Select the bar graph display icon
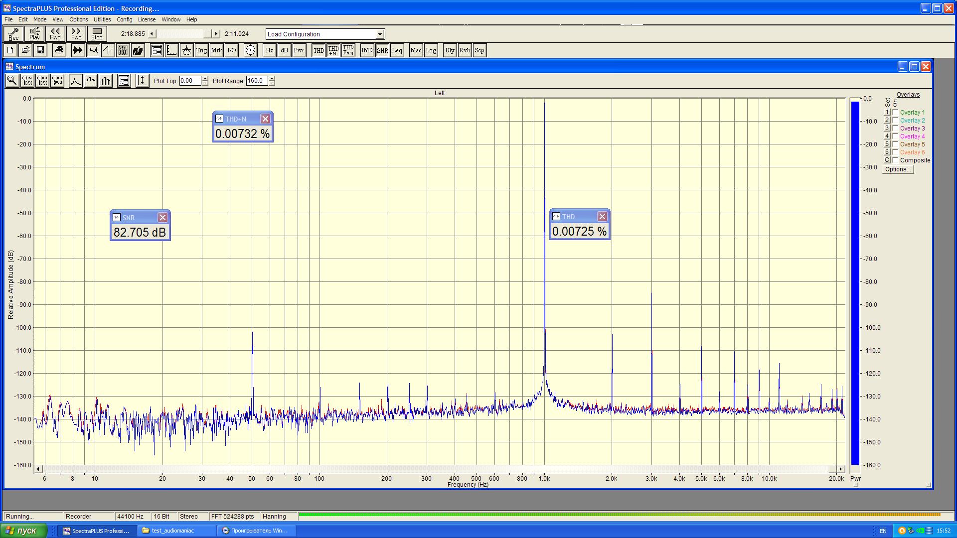 click(106, 81)
